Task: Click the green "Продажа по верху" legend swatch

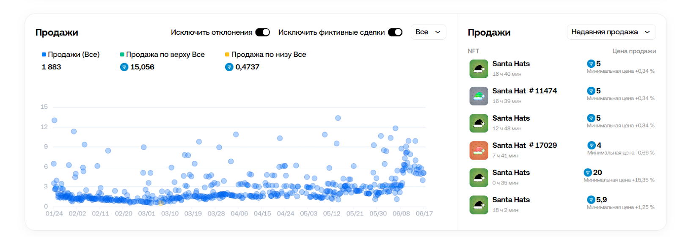Action: pos(122,55)
